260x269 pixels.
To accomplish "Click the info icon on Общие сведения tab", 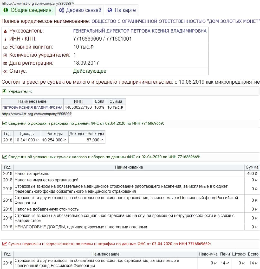I will (x=6, y=10).
